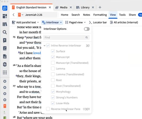Uncheck the Morphology checkbox
Viewport: 142px width, 119px height.
(x=53, y=92)
